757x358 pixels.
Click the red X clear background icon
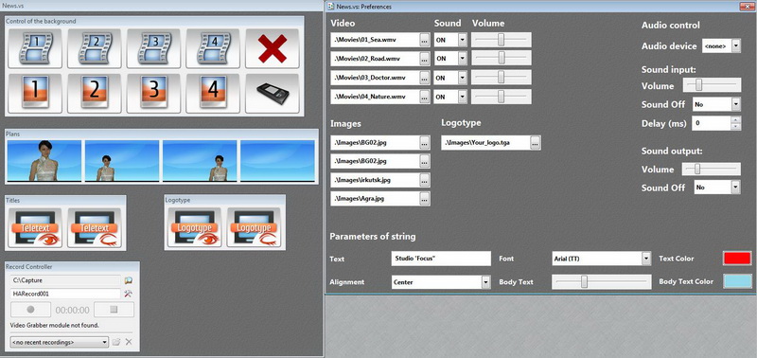pyautogui.click(x=273, y=48)
